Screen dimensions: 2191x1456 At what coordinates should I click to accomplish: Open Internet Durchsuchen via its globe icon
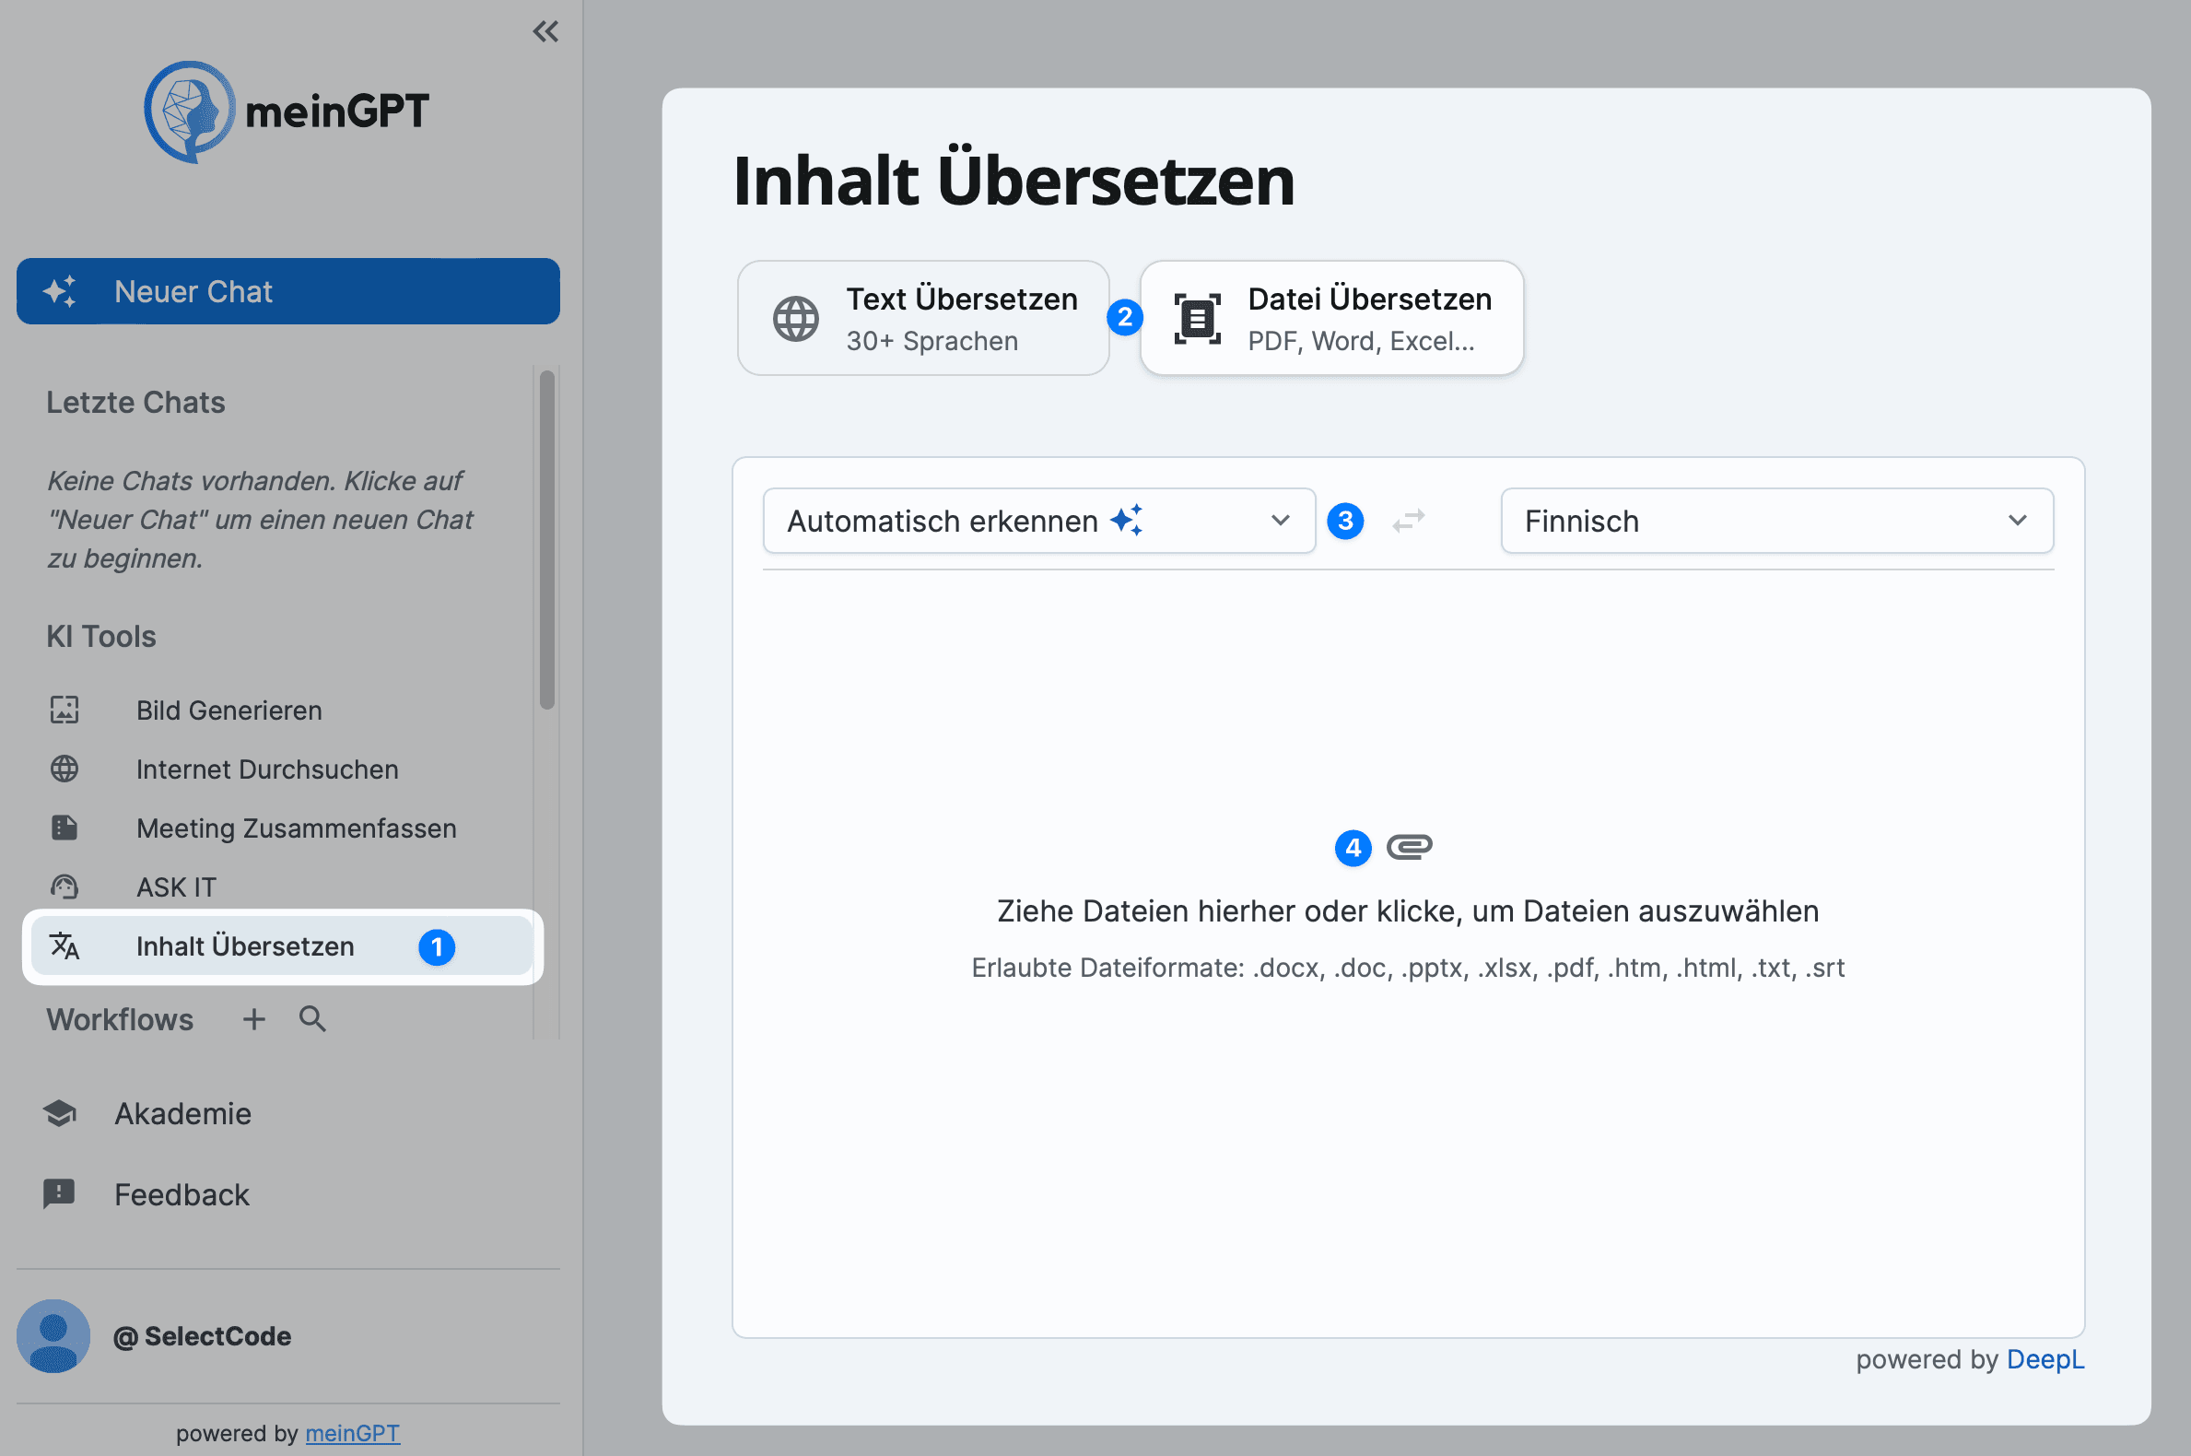[x=64, y=769]
